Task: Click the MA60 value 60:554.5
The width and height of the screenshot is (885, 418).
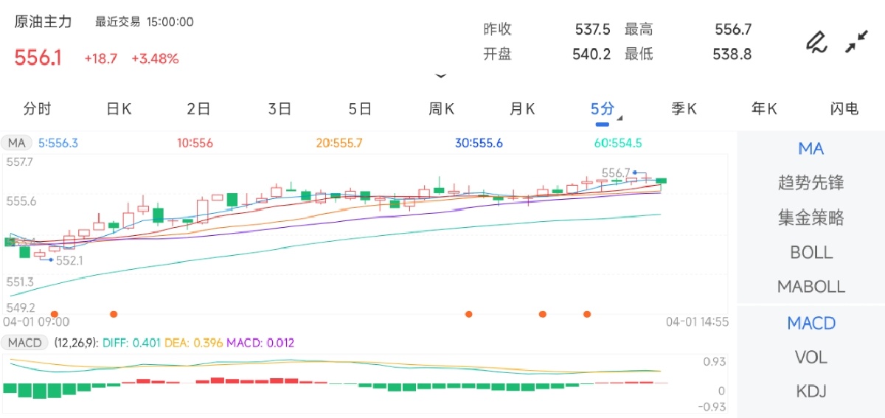Action: tap(618, 144)
